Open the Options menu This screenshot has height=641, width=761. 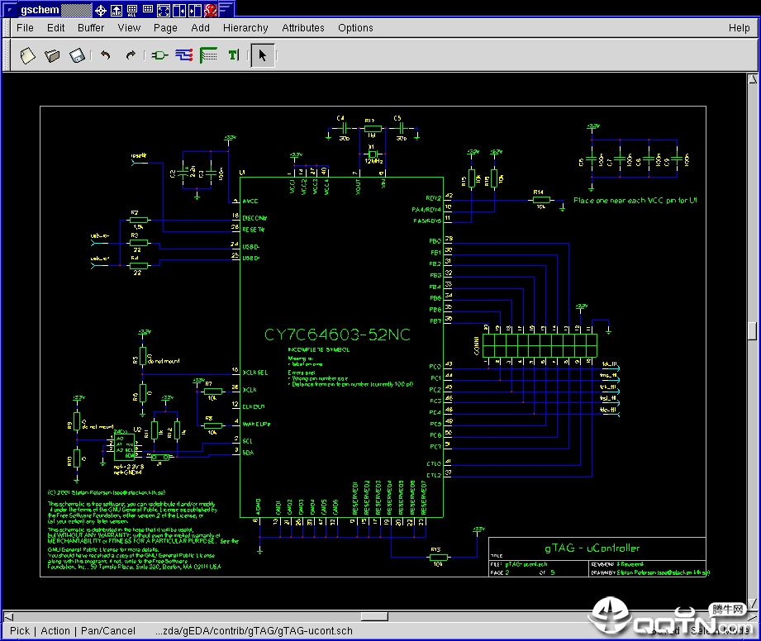[x=356, y=27]
